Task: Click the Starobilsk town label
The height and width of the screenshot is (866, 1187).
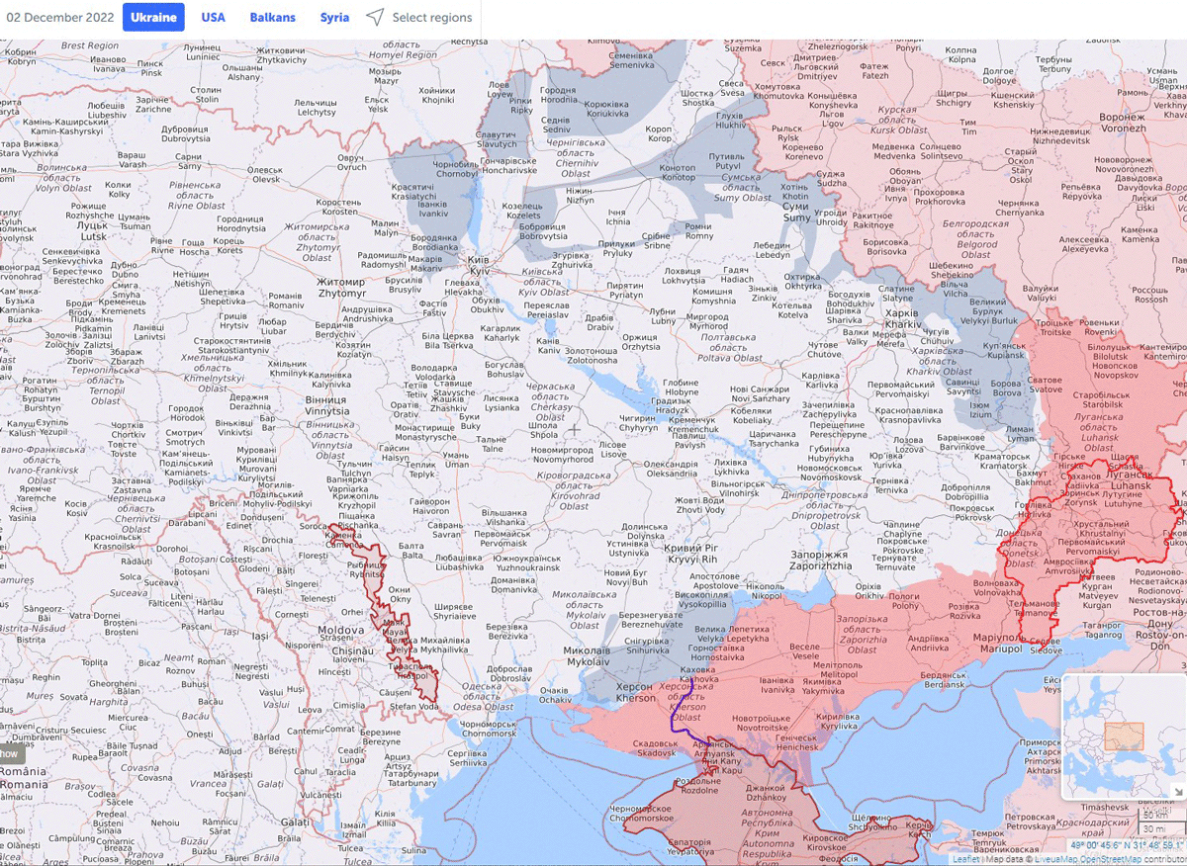Action: click(1102, 399)
